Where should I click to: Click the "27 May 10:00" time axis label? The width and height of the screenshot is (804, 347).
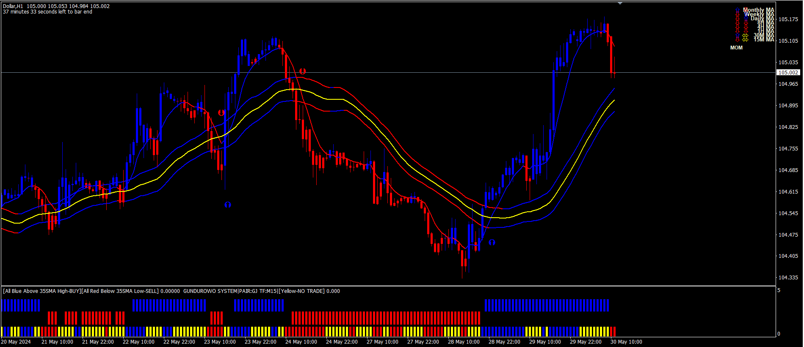click(x=382, y=342)
